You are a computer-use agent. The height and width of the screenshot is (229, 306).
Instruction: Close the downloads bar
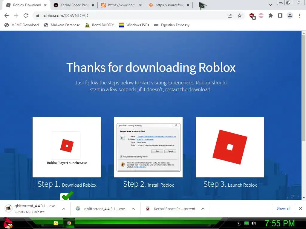301,208
